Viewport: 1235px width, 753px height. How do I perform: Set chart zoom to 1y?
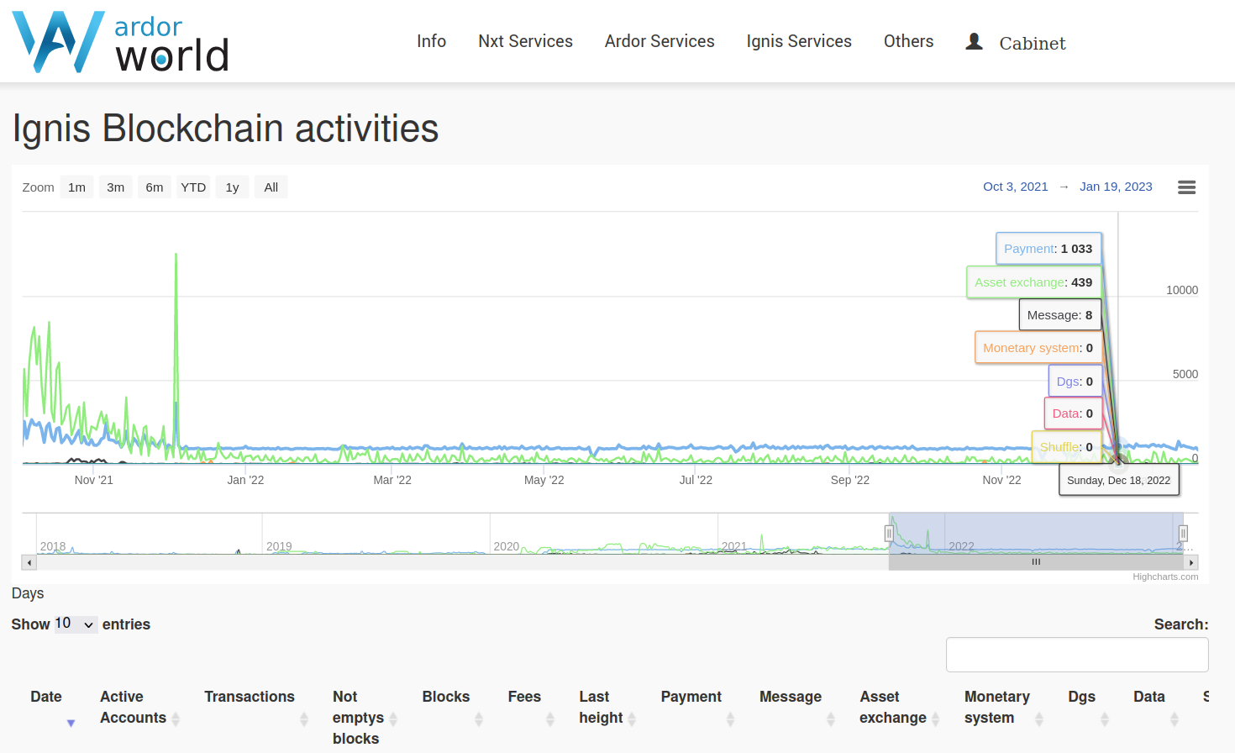click(x=233, y=187)
